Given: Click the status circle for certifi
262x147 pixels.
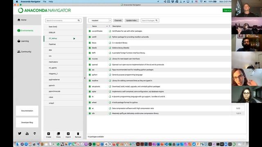Looking at the screenshot, I should (110, 37).
